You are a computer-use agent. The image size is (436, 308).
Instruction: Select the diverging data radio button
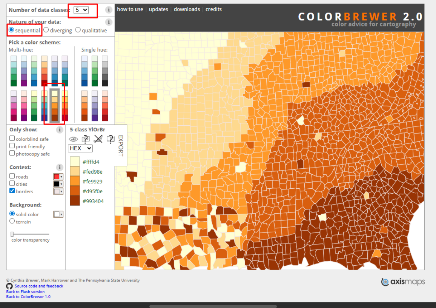coord(46,30)
